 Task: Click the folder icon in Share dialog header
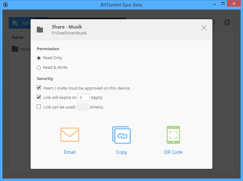point(40,29)
